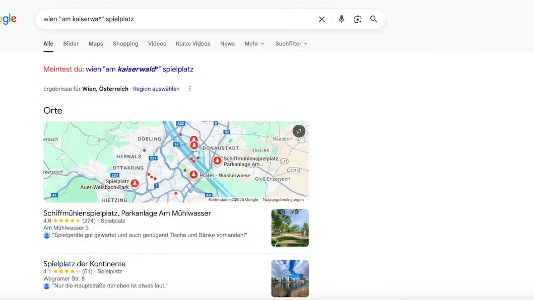
Task: Switch to the Bilder tab
Action: pyautogui.click(x=71, y=44)
